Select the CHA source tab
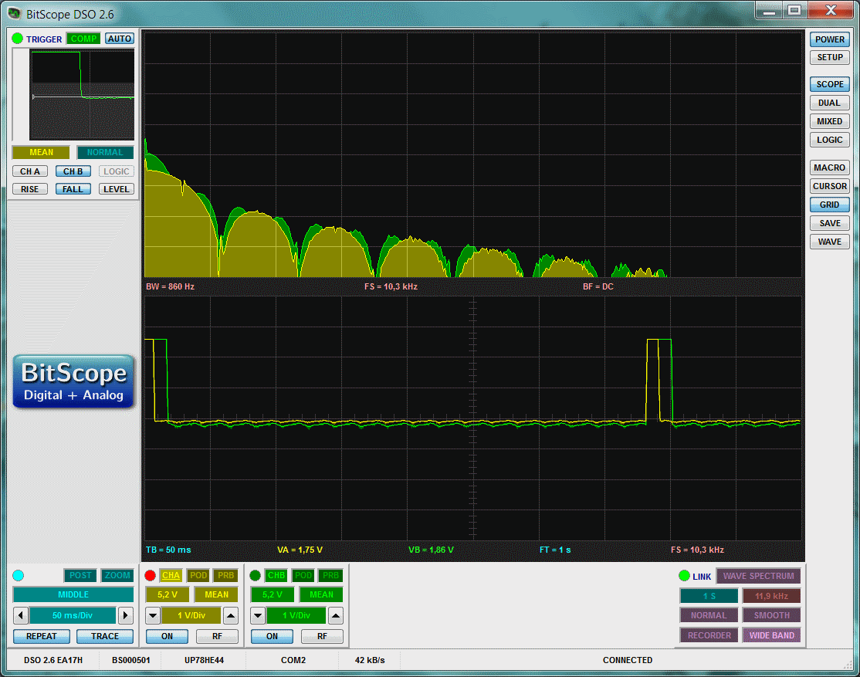Image resolution: width=860 pixels, height=677 pixels. [171, 576]
